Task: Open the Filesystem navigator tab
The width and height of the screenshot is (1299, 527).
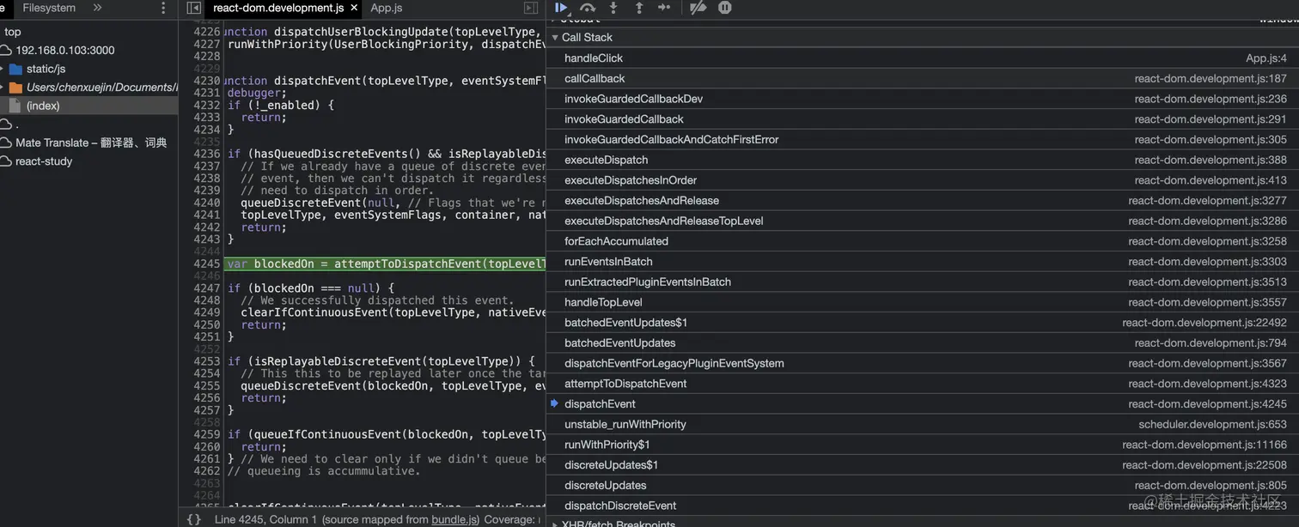Action: click(49, 8)
